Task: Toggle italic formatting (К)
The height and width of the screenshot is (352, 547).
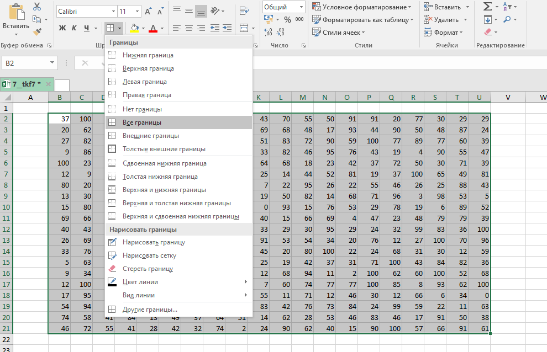Action: pos(75,28)
